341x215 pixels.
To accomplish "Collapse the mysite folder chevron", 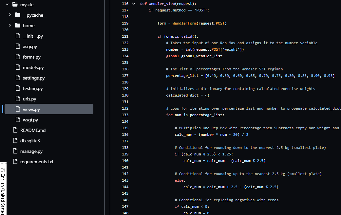I will click(x=7, y=5).
